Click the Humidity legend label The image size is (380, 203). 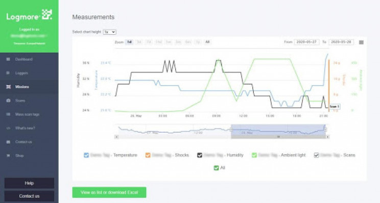coord(223,156)
